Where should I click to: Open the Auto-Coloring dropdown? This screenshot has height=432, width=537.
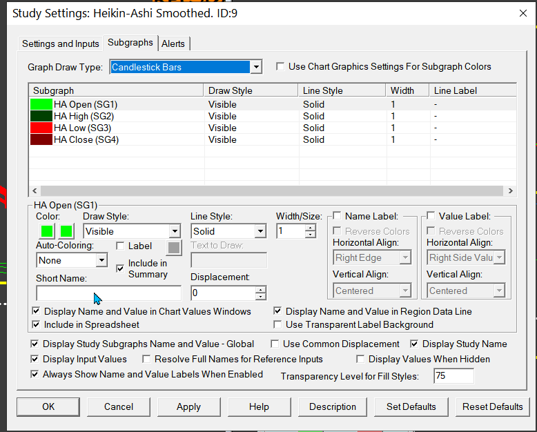click(101, 260)
